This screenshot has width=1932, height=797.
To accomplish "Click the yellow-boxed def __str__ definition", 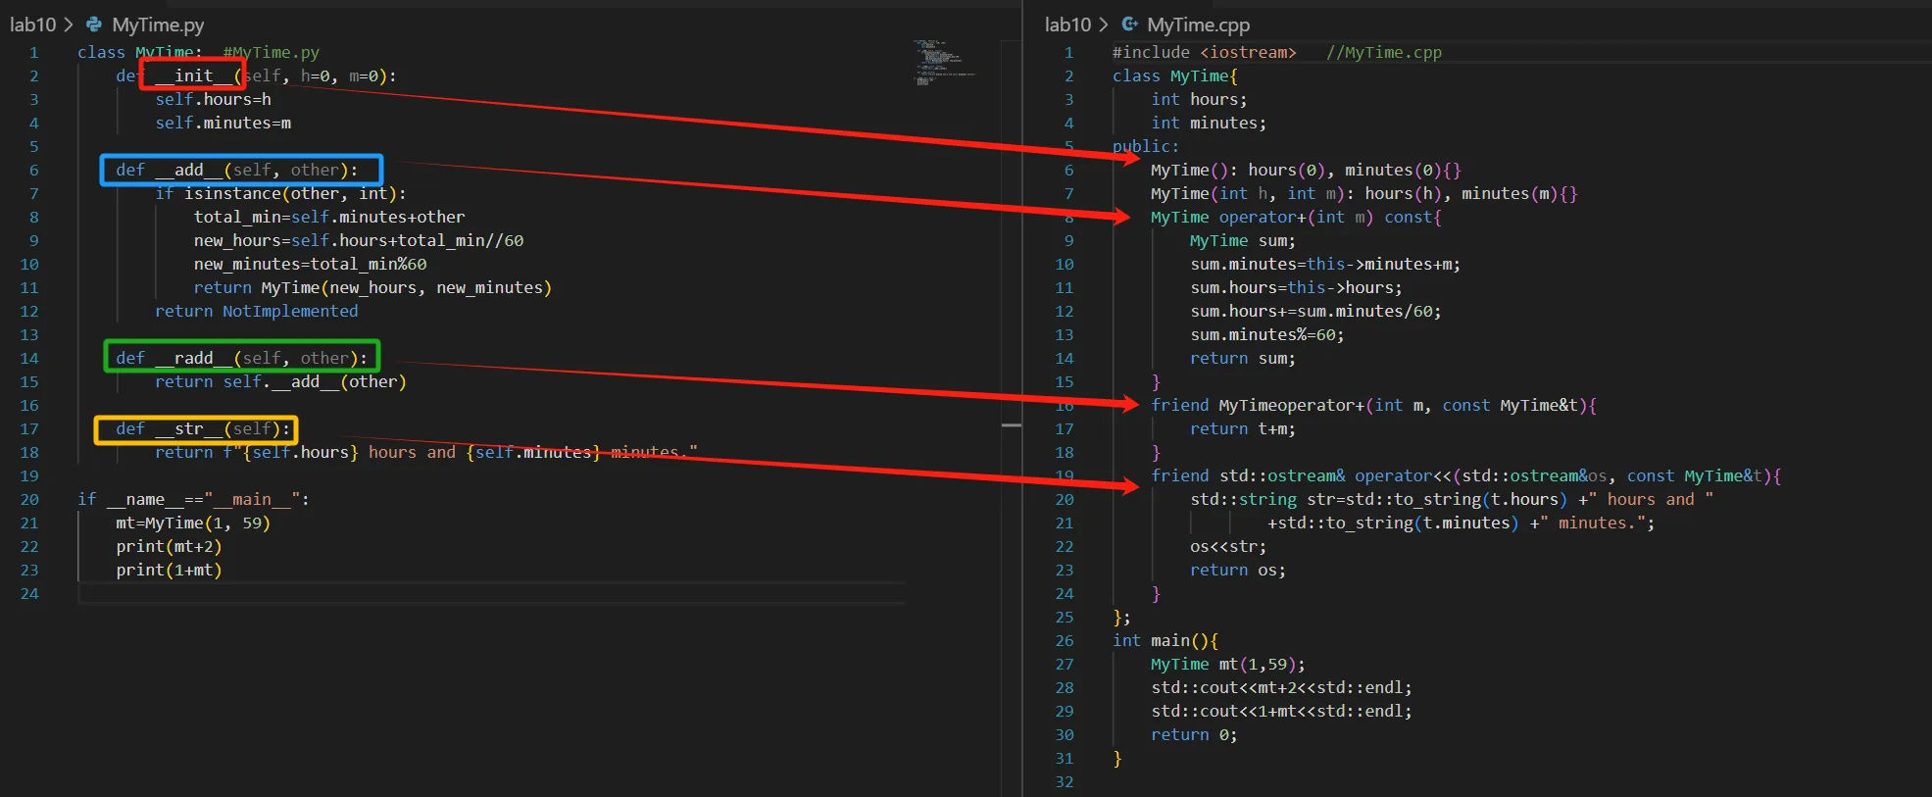I will [195, 429].
